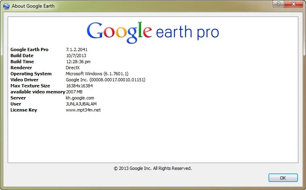Image resolution: width=306 pixels, height=190 pixels.
Task: Click the Operating System label
Action: [31, 74]
